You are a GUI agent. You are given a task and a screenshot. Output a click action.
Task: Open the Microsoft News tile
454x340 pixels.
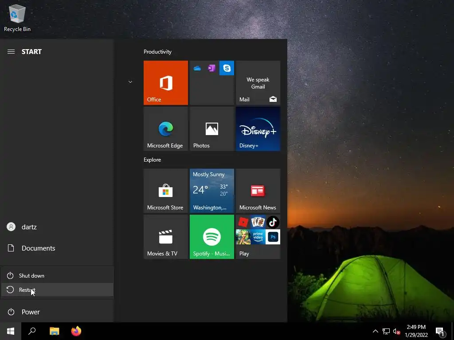[x=258, y=191]
